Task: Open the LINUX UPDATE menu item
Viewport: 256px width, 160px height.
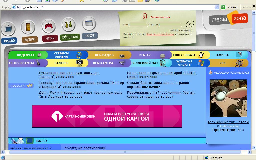Action: click(184, 55)
